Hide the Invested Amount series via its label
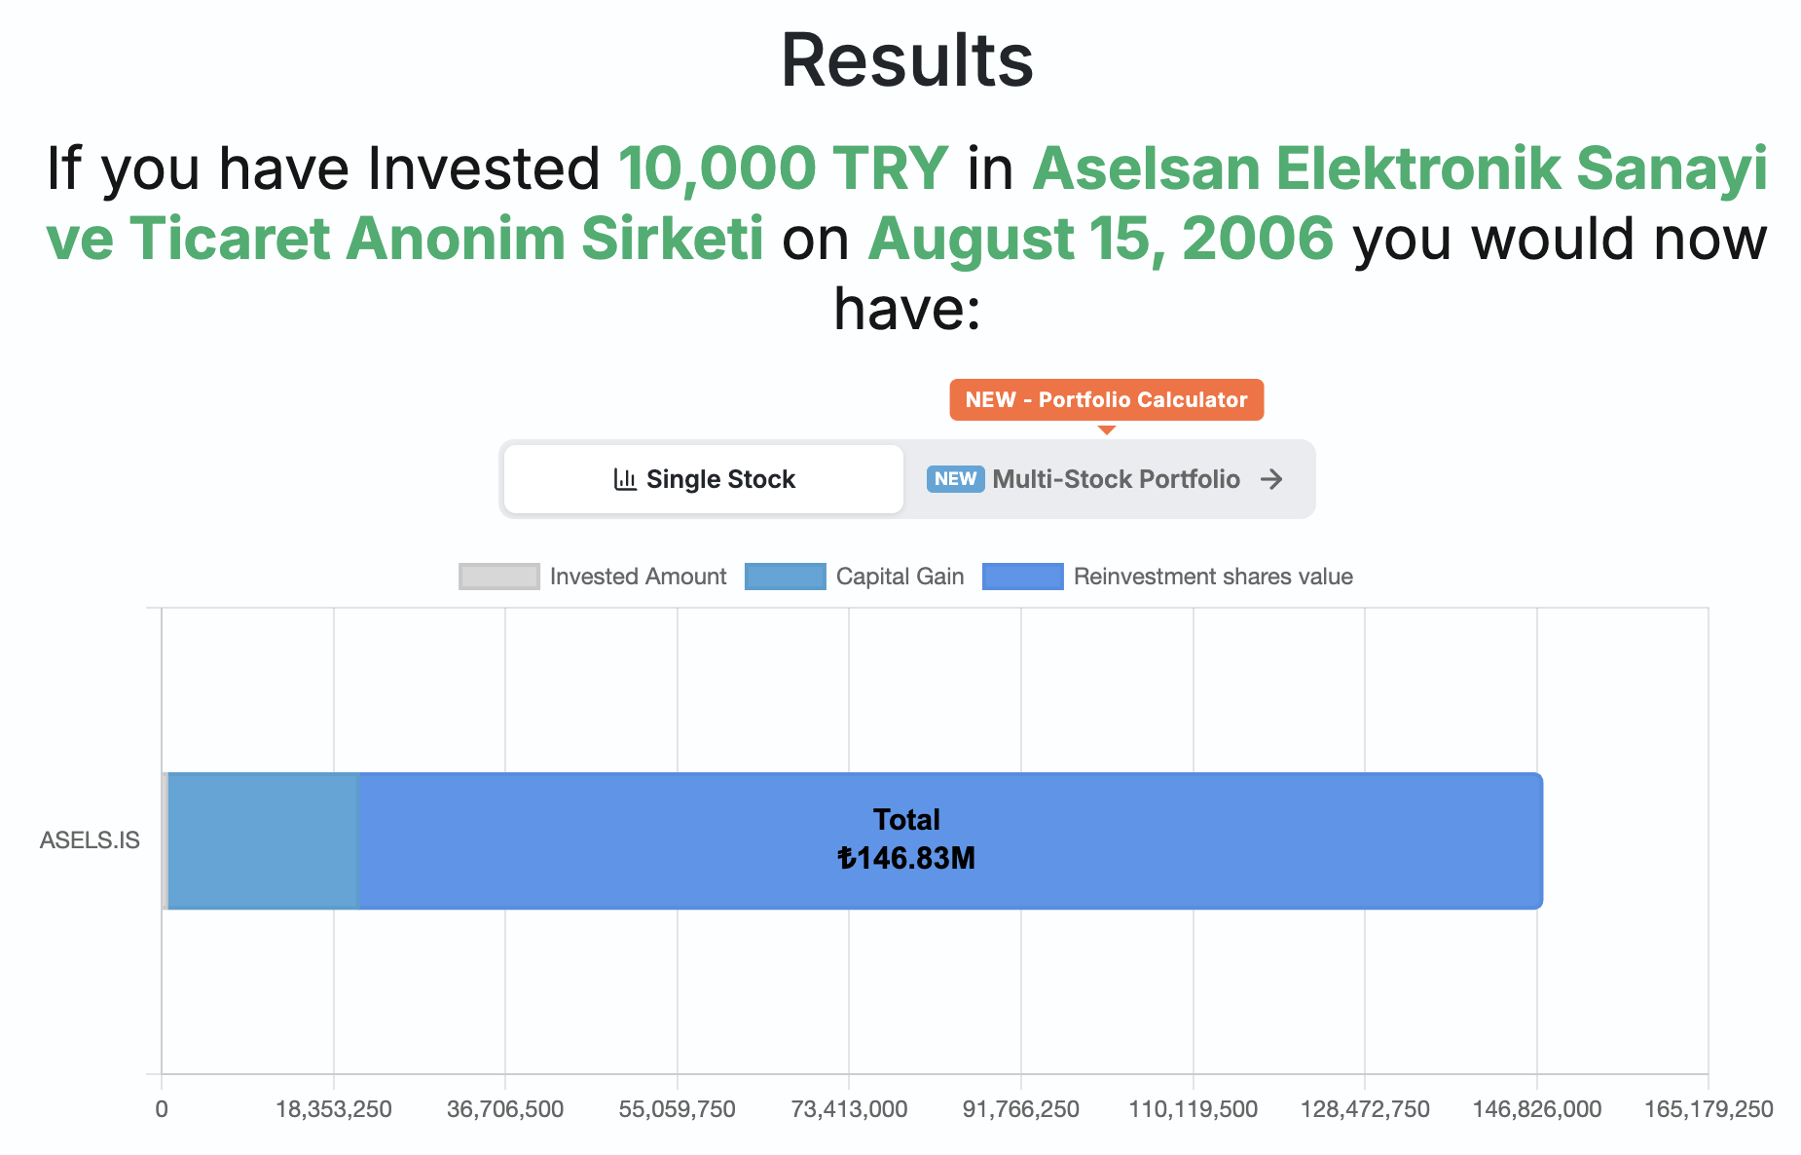The height and width of the screenshot is (1155, 1801). [x=638, y=577]
